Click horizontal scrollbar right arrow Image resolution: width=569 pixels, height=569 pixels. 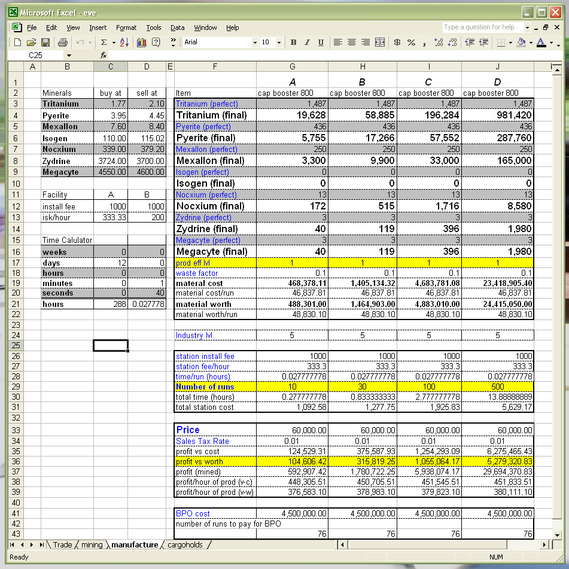pyautogui.click(x=544, y=544)
